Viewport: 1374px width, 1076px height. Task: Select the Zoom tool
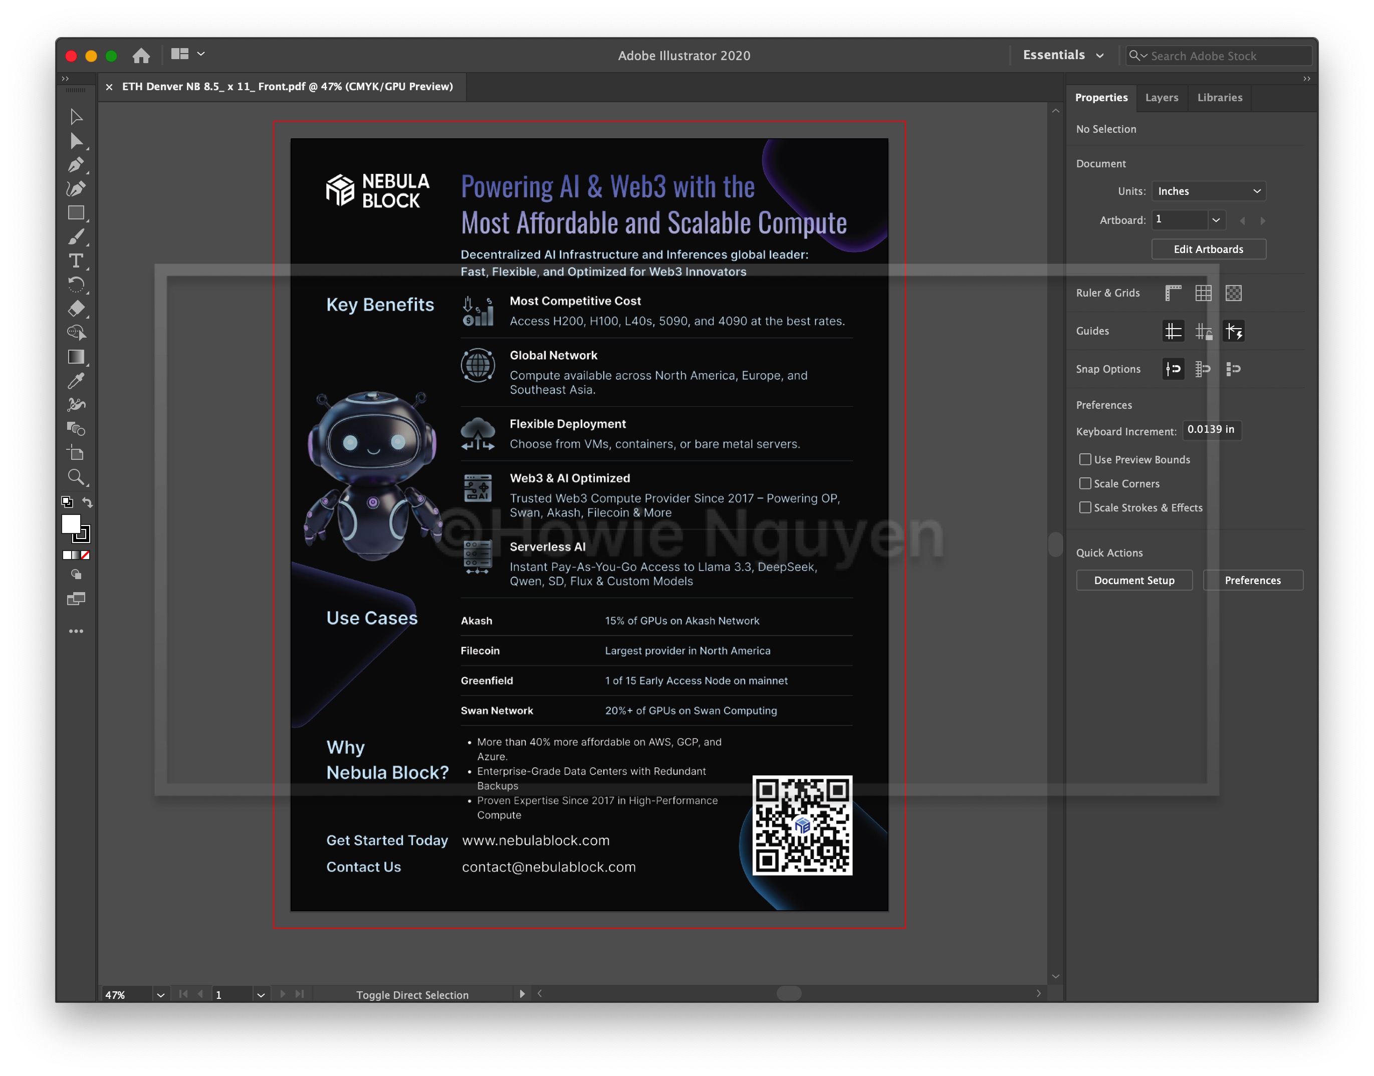pos(76,477)
